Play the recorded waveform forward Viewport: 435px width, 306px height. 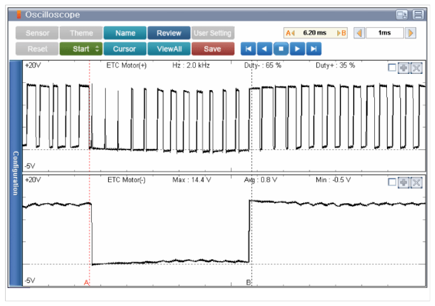[297, 49]
